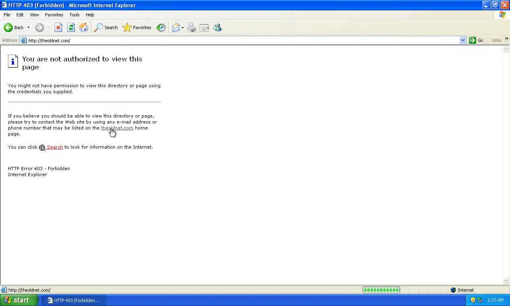Expand the Mail button dropdown arrow
This screenshot has height=306, width=510.
(x=182, y=27)
